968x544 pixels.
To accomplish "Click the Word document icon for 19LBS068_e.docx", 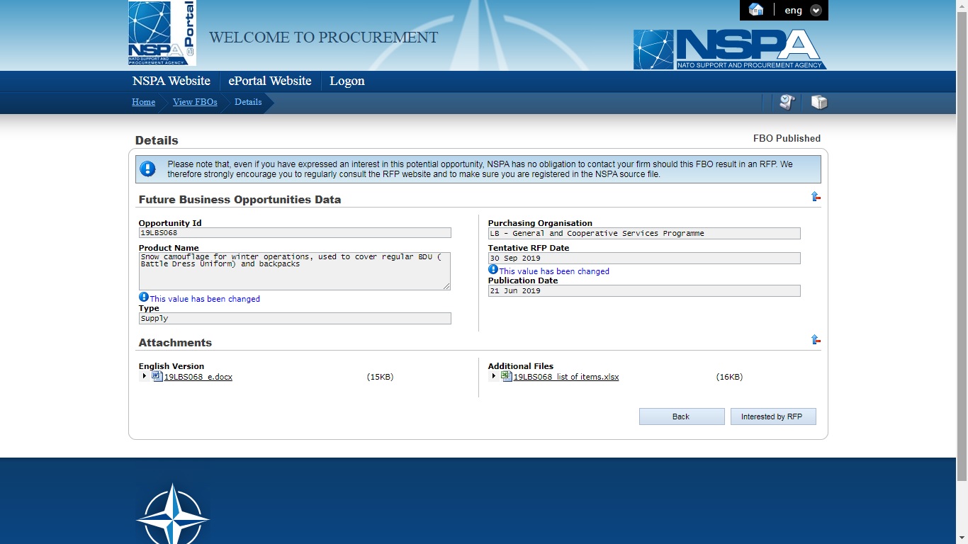I will point(157,377).
